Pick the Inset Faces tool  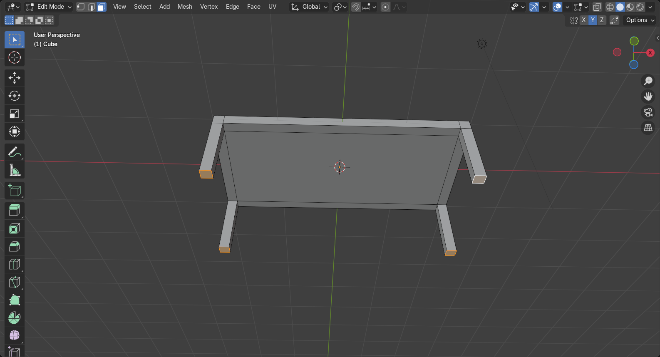click(15, 228)
